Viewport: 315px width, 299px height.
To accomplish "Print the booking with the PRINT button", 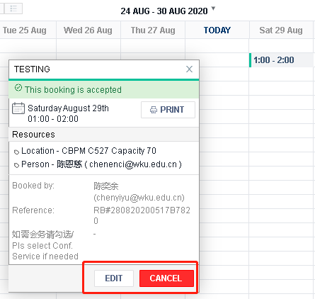I will pyautogui.click(x=168, y=110).
